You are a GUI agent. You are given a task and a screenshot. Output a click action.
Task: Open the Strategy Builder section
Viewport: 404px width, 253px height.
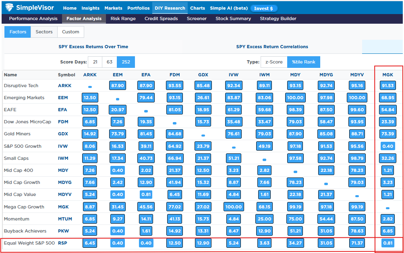click(x=278, y=18)
